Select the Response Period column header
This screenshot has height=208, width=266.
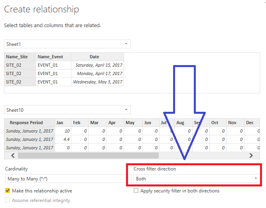point(30,123)
